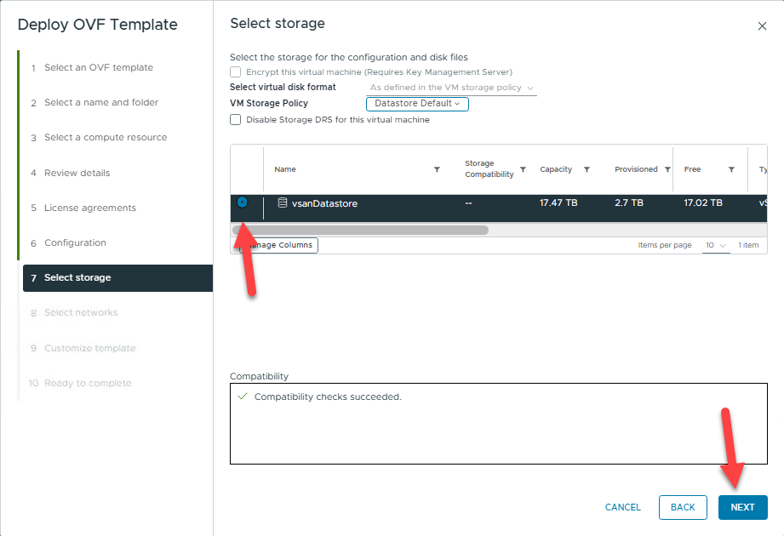Image resolution: width=784 pixels, height=536 pixels.
Task: Click the Name column filter icon
Action: click(437, 169)
